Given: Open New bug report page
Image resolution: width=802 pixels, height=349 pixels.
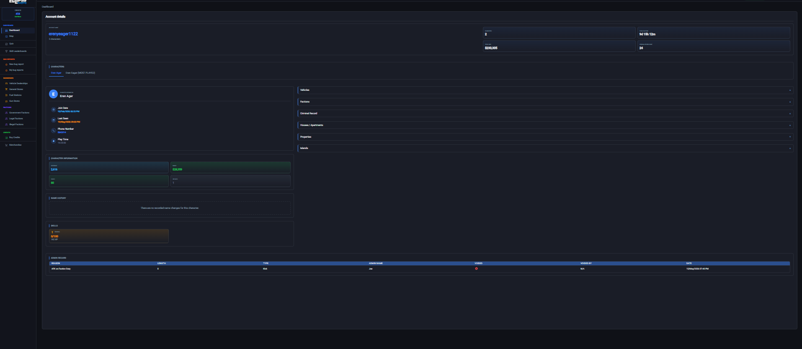Looking at the screenshot, I should (x=16, y=64).
